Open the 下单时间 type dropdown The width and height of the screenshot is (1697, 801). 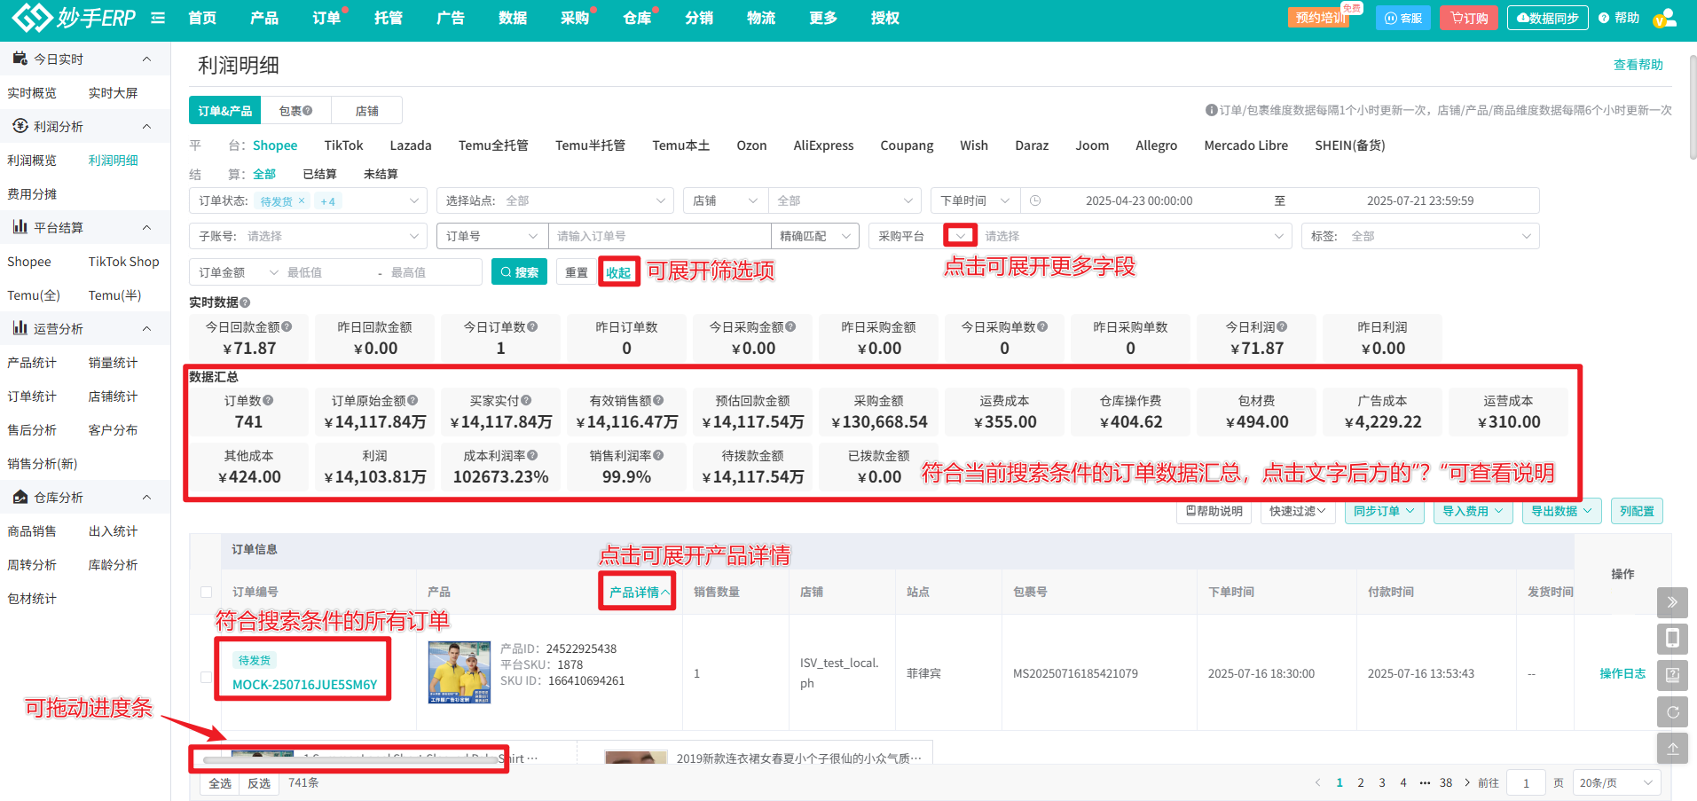pyautogui.click(x=975, y=201)
